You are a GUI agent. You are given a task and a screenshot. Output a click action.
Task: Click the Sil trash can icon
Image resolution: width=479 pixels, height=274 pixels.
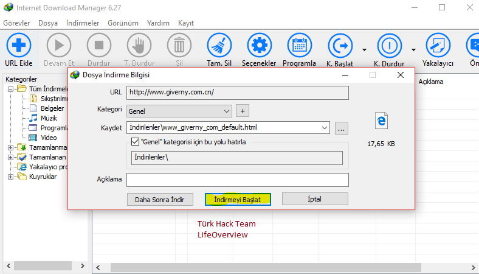pos(179,45)
